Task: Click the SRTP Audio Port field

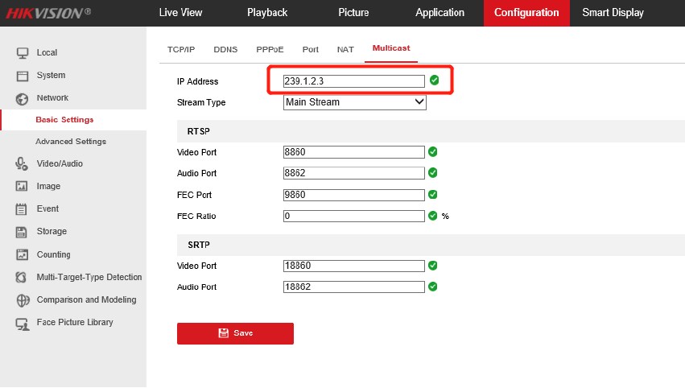Action: pos(353,287)
